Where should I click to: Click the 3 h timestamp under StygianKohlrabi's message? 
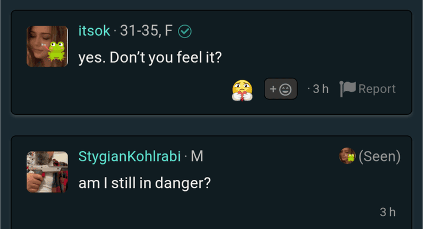[388, 212]
